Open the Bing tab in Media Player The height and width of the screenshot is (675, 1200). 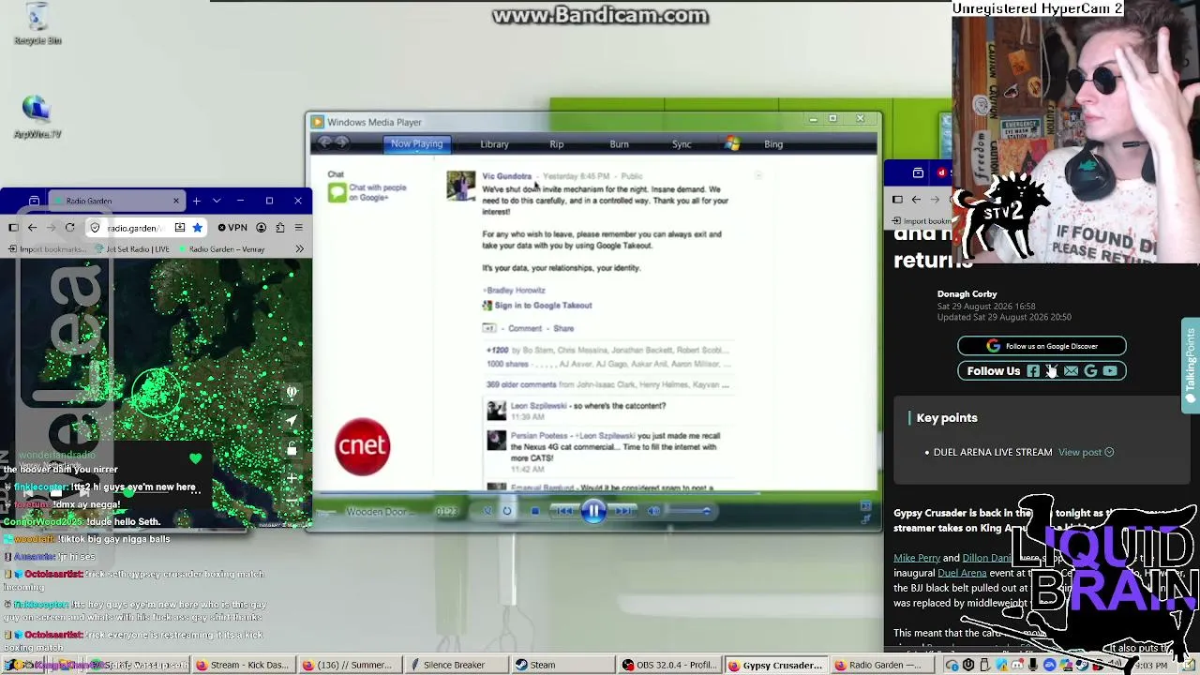click(x=773, y=144)
